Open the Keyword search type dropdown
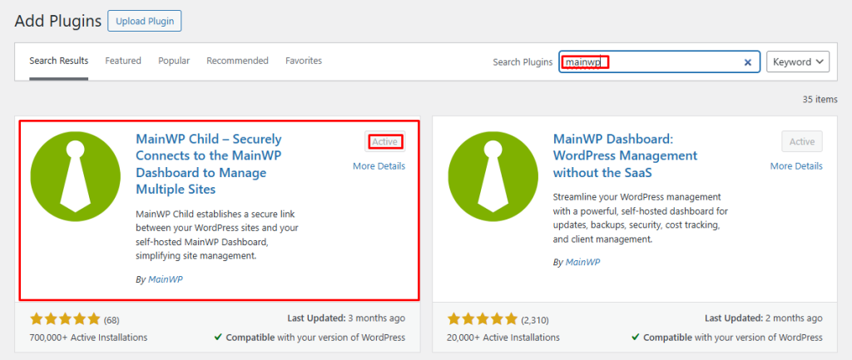The width and height of the screenshot is (852, 360). (x=797, y=62)
